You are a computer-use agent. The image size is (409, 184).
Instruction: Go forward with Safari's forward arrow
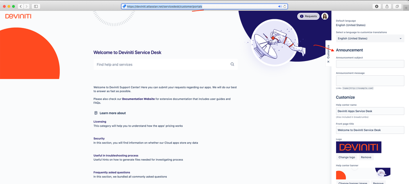(x=26, y=6)
